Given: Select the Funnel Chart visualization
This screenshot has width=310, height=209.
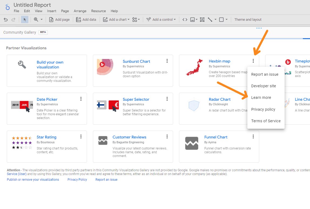Looking at the screenshot, I should [216, 137].
